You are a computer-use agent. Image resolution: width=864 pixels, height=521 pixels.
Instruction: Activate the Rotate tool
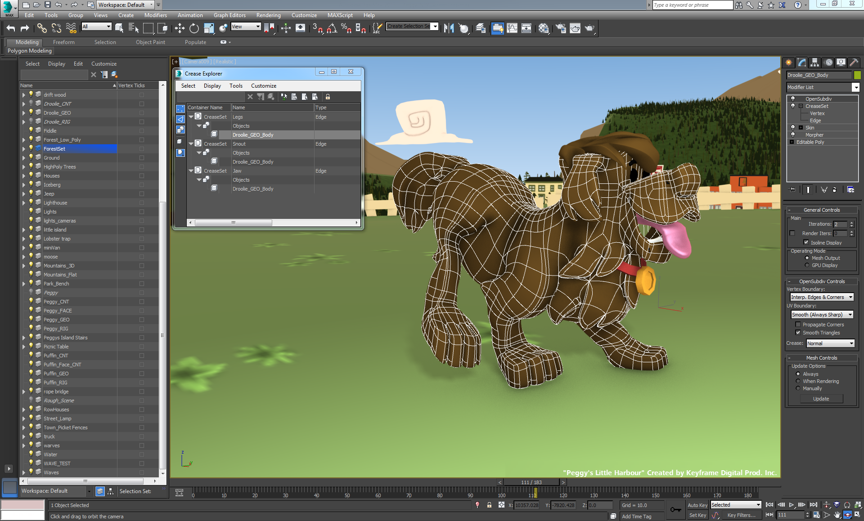tap(194, 28)
